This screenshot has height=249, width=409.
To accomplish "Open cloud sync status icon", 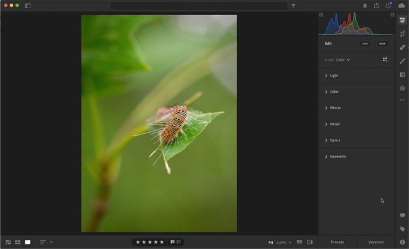I will pos(401,5).
